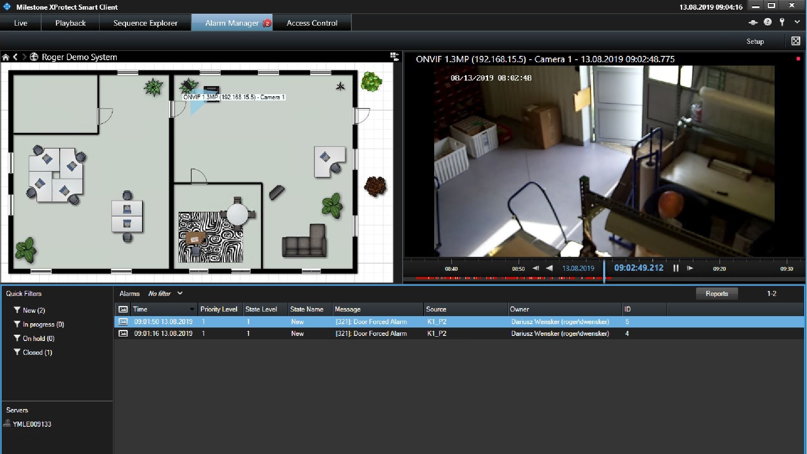
Task: Sort by ID column header
Action: click(644, 309)
